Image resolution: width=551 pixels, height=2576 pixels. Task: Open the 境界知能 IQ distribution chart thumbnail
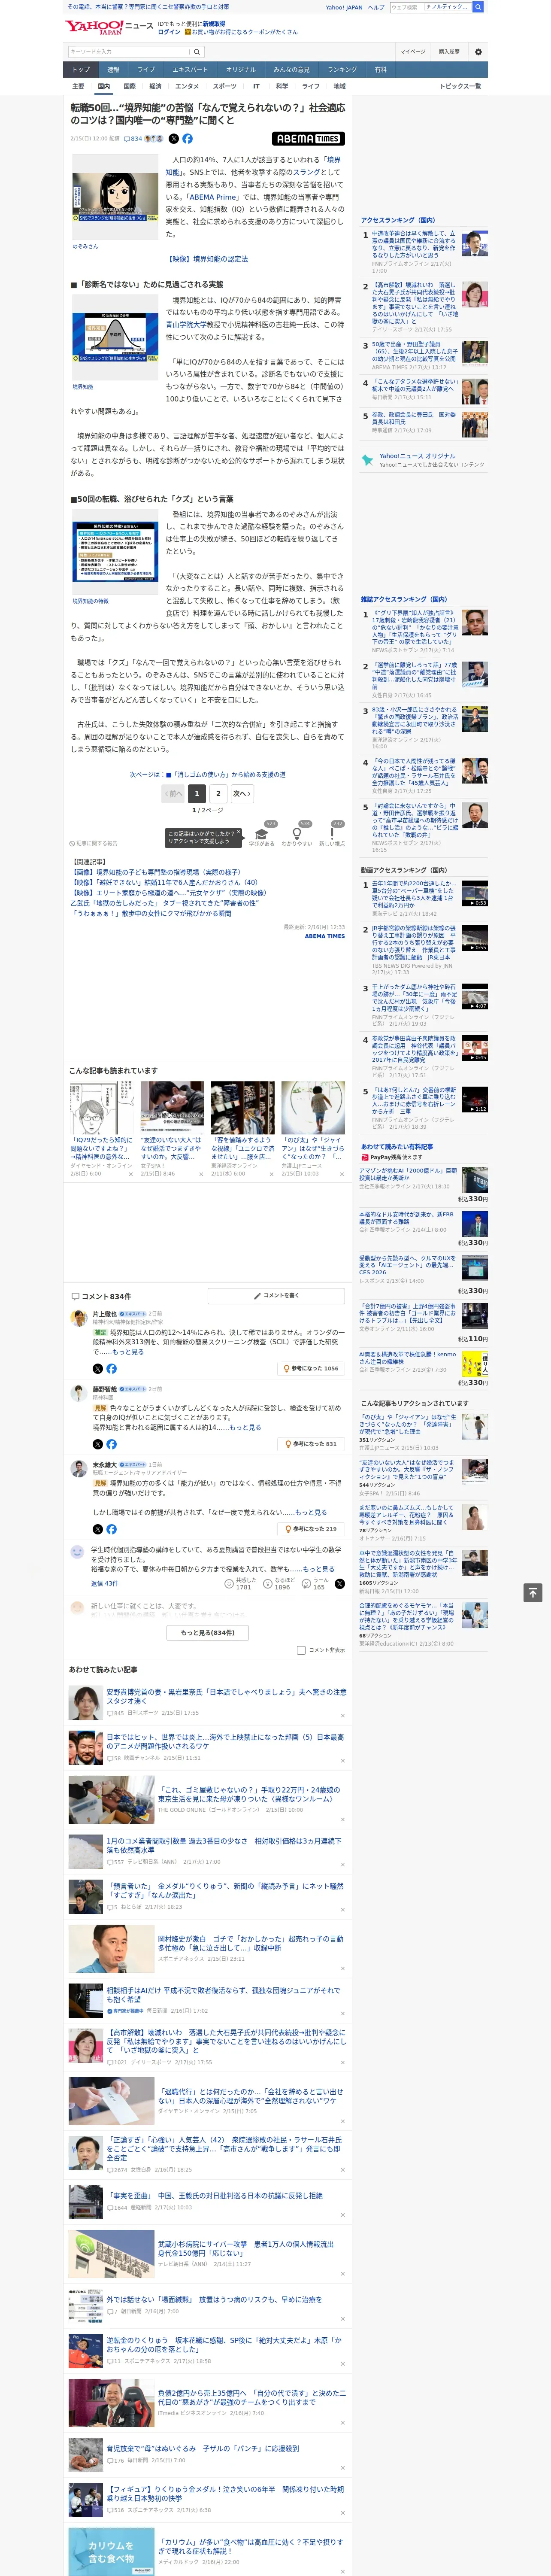click(115, 338)
